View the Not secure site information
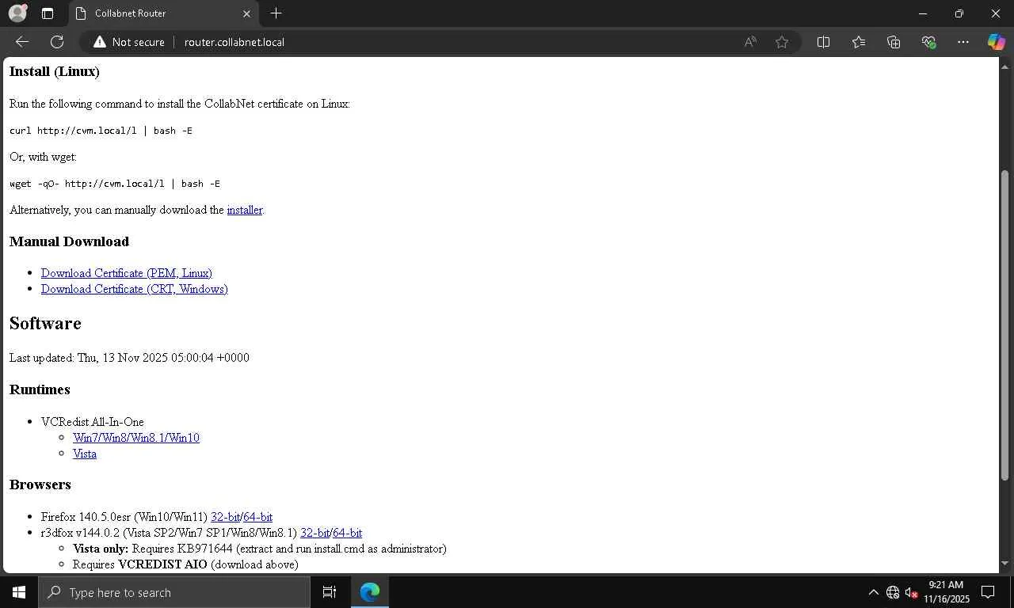This screenshot has width=1014, height=608. pos(129,42)
